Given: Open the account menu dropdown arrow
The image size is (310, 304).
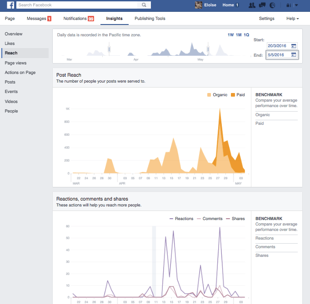Looking at the screenshot, I should 297,5.
